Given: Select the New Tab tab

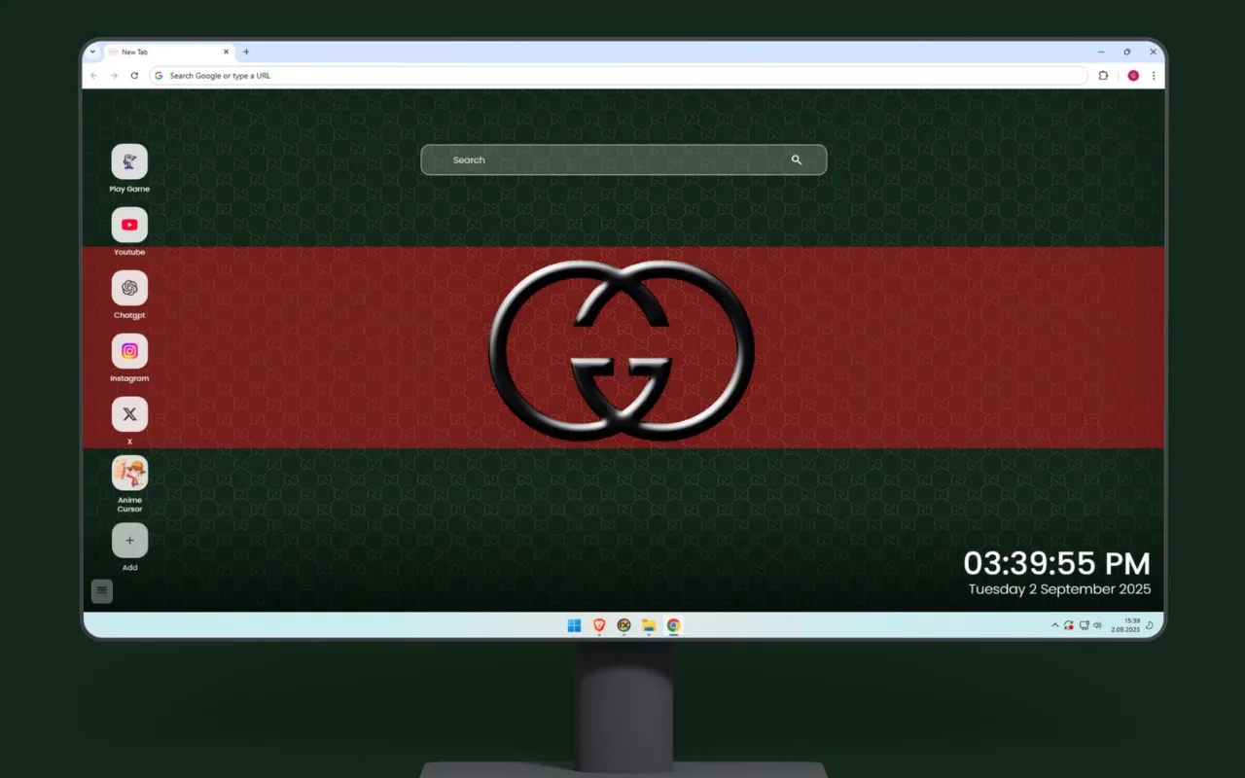Looking at the screenshot, I should [168, 52].
